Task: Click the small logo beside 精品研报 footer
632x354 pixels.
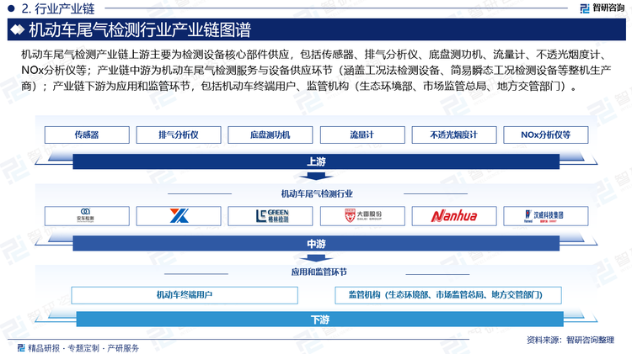Action: pos(21,347)
